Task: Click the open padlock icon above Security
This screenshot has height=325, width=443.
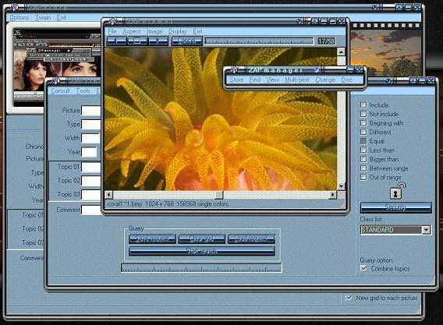Action: 397,191
